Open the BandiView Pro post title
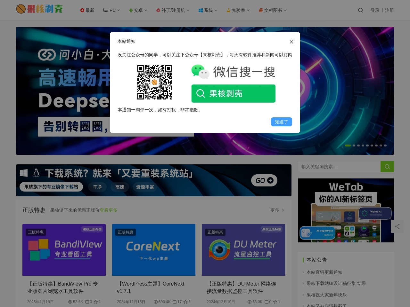The height and width of the screenshot is (307, 410). pyautogui.click(x=63, y=287)
